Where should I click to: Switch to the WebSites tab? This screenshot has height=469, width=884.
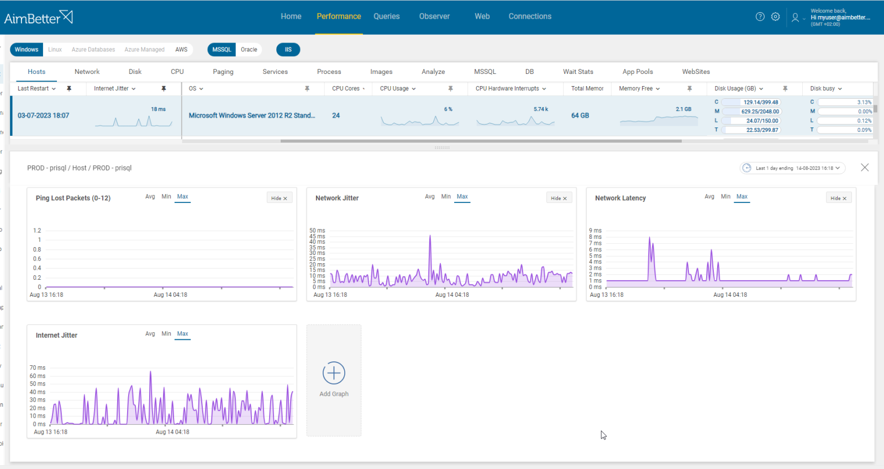click(696, 72)
